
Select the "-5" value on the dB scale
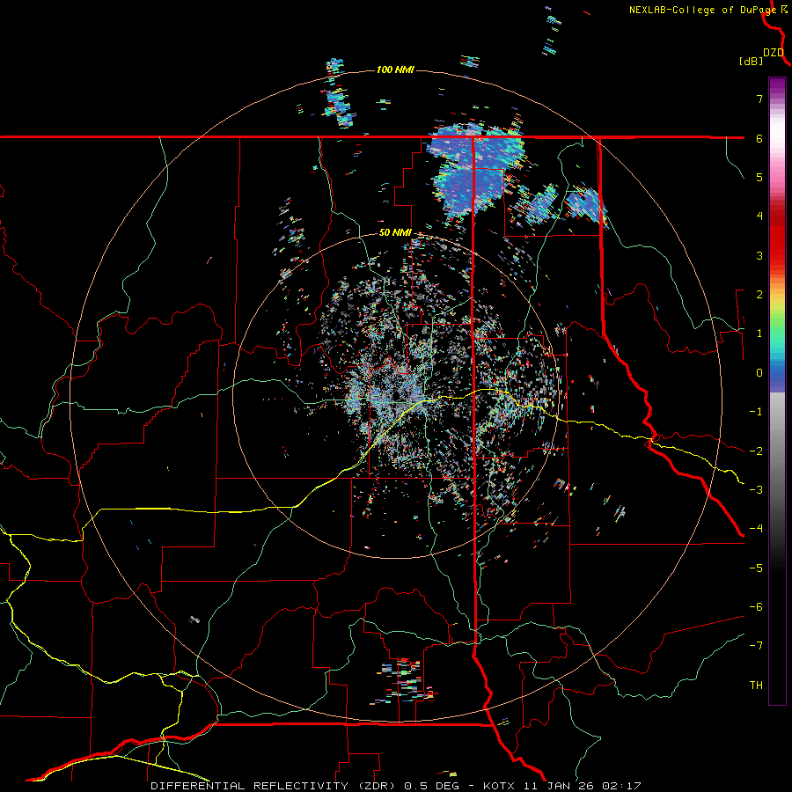tap(756, 568)
